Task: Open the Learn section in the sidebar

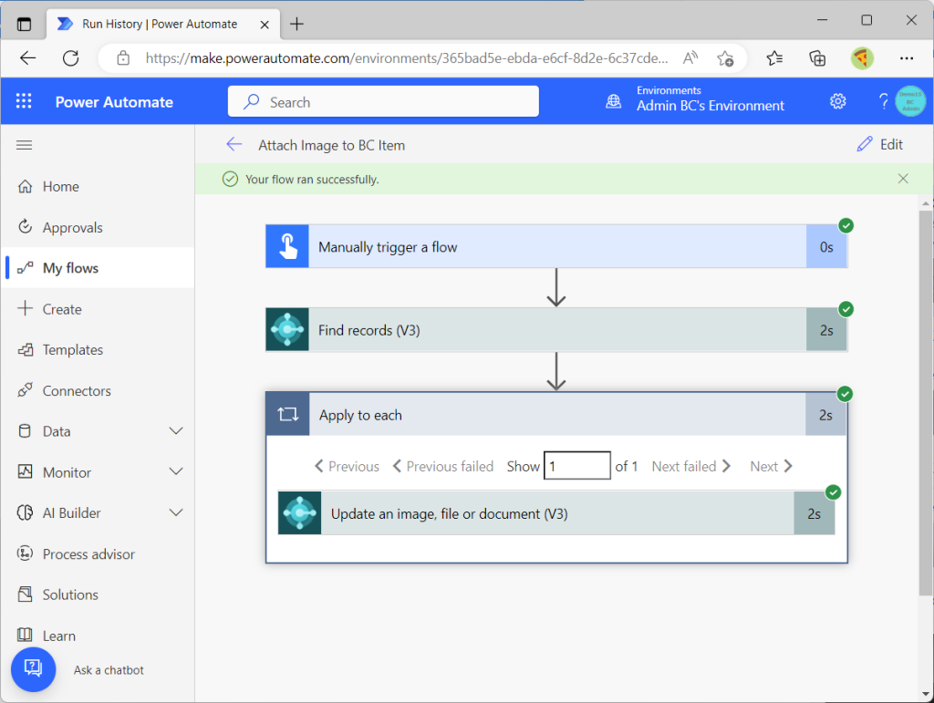Action: click(x=47, y=636)
